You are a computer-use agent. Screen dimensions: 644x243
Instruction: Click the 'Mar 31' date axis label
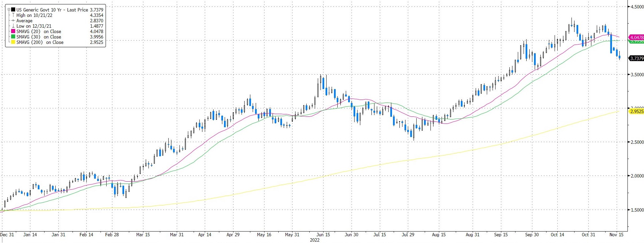[x=177, y=235]
